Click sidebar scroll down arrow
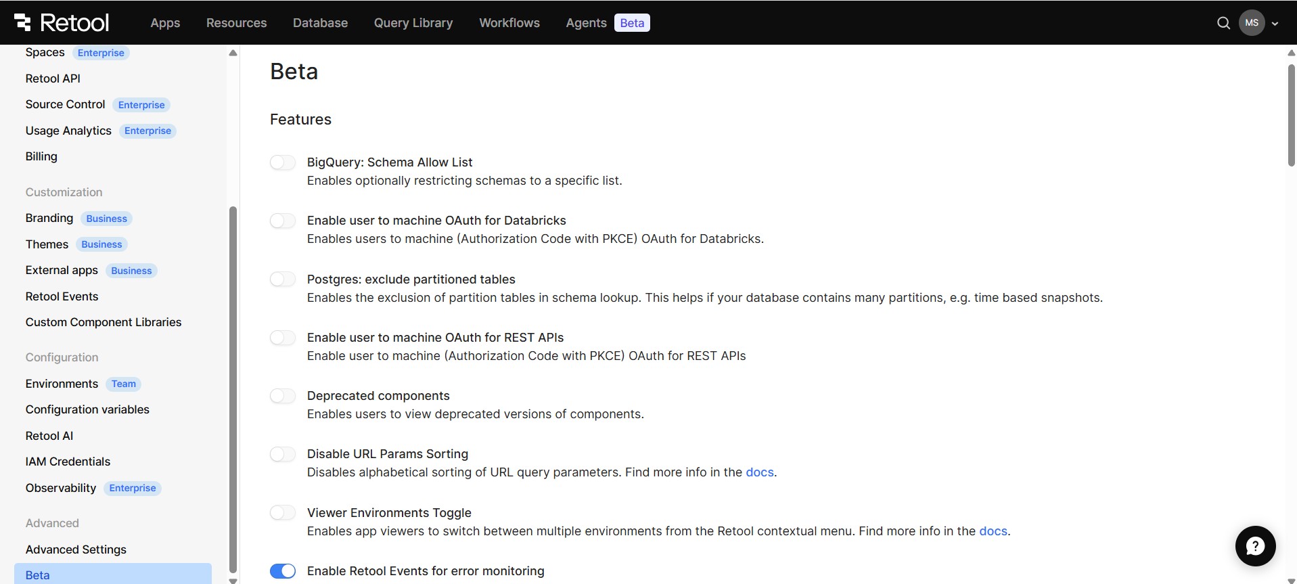This screenshot has width=1297, height=584. (x=233, y=580)
